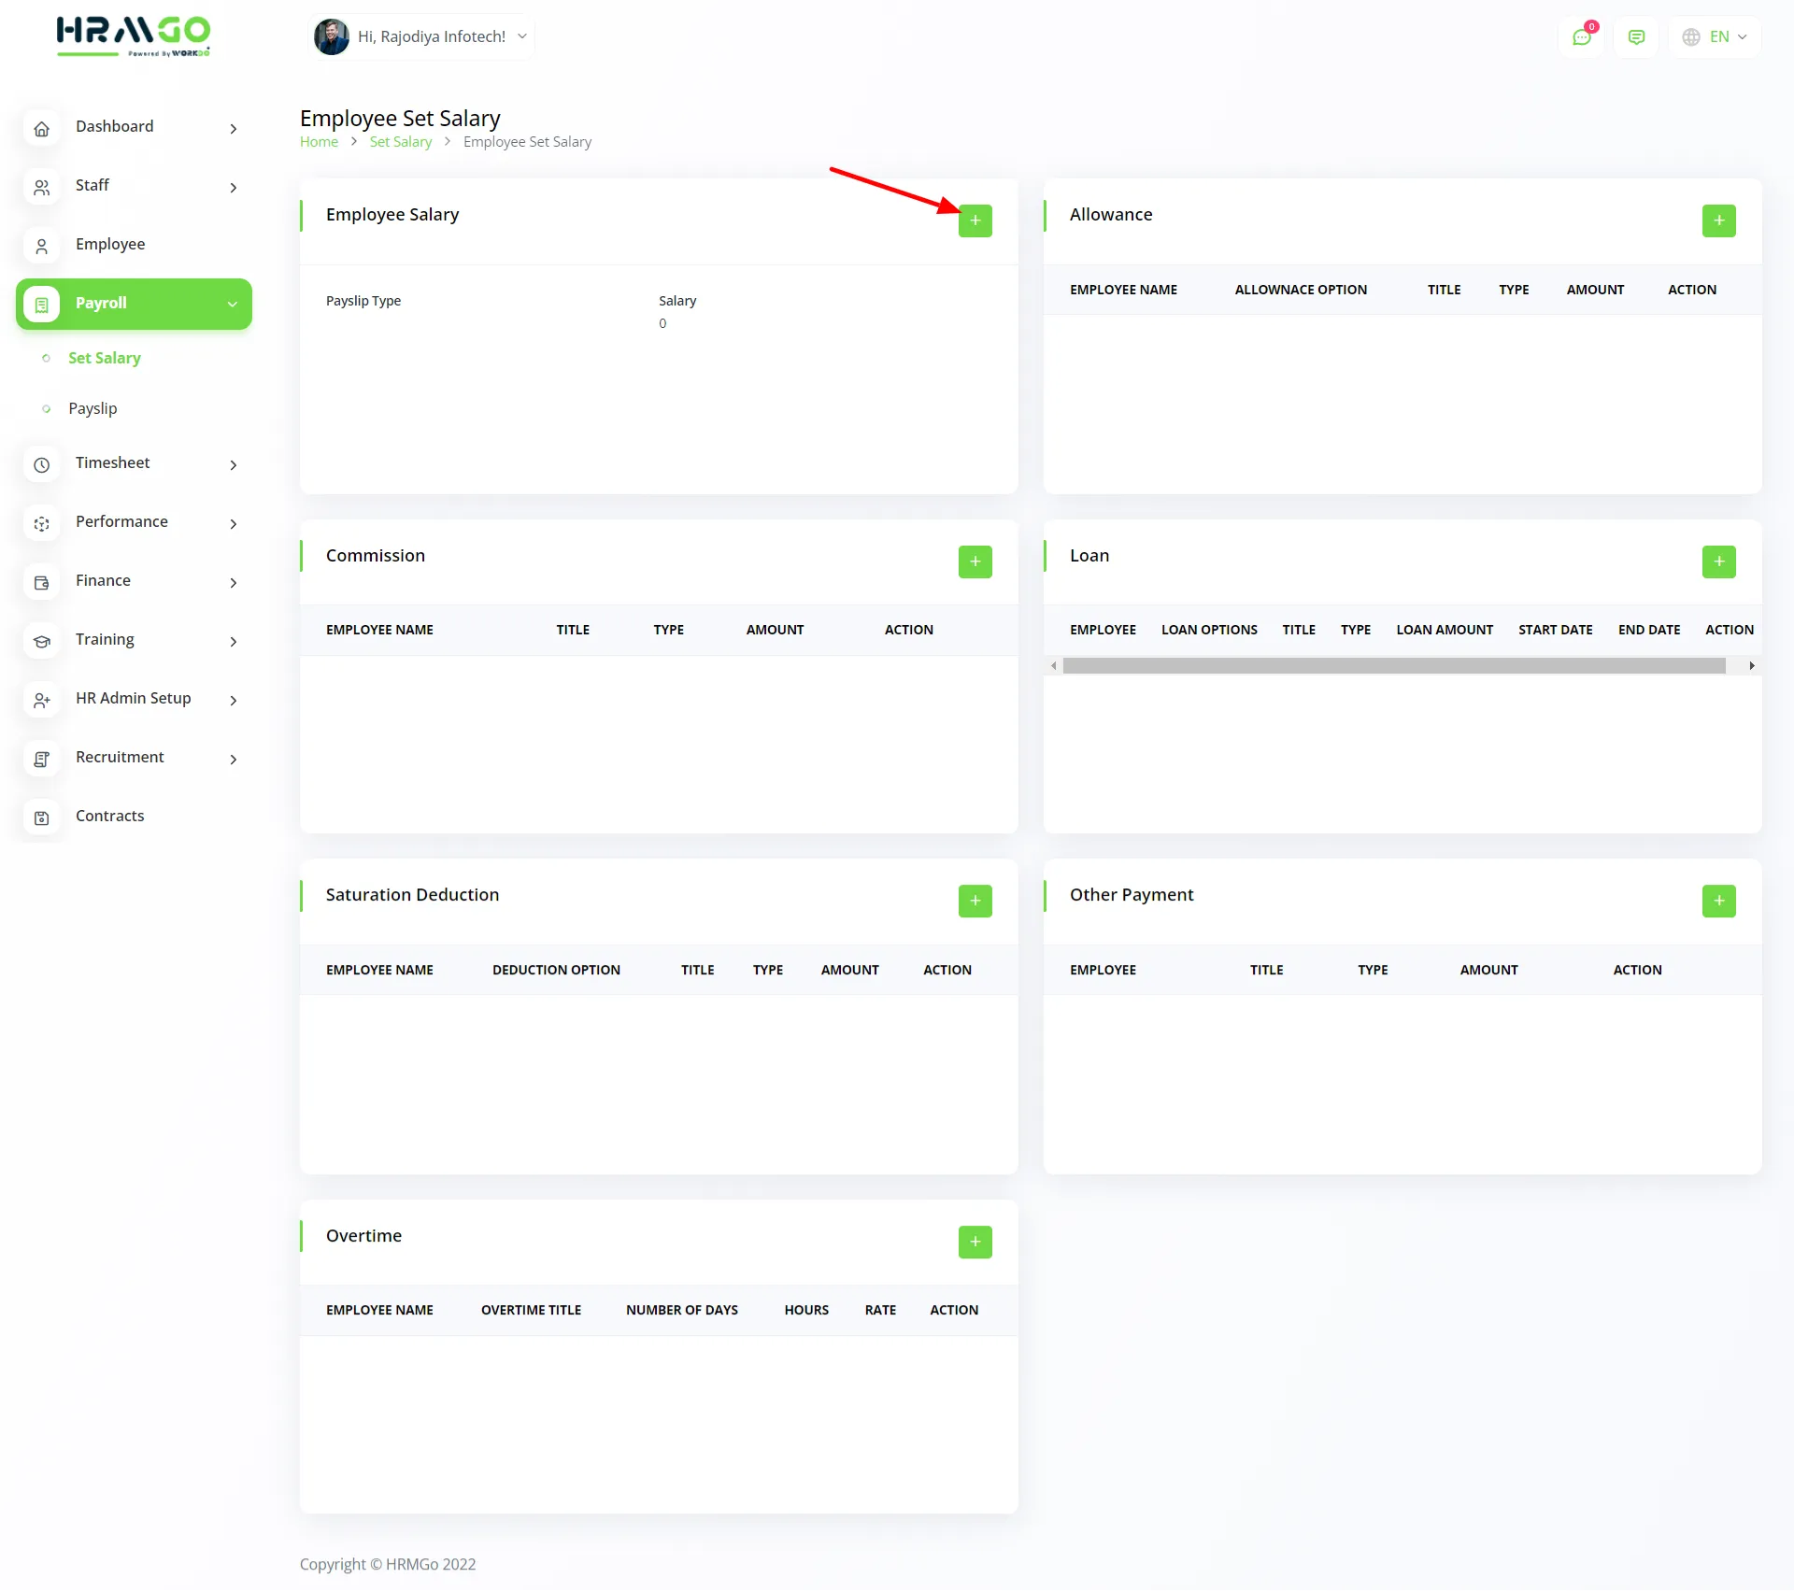The height and width of the screenshot is (1592, 1794).
Task: Add a new Allowance entry
Action: (1717, 220)
